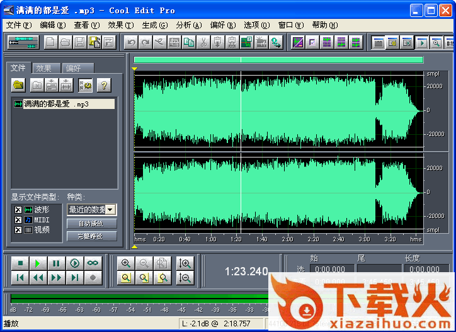This screenshot has width=456, height=332.
Task: Toggle the 波形 waveform file type checkbox
Action: tap(18, 210)
